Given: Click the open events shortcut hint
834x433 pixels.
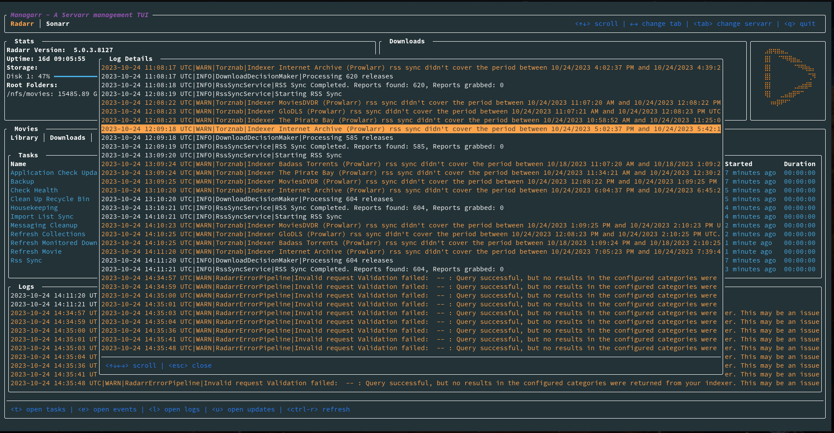Looking at the screenshot, I should [x=107, y=409].
